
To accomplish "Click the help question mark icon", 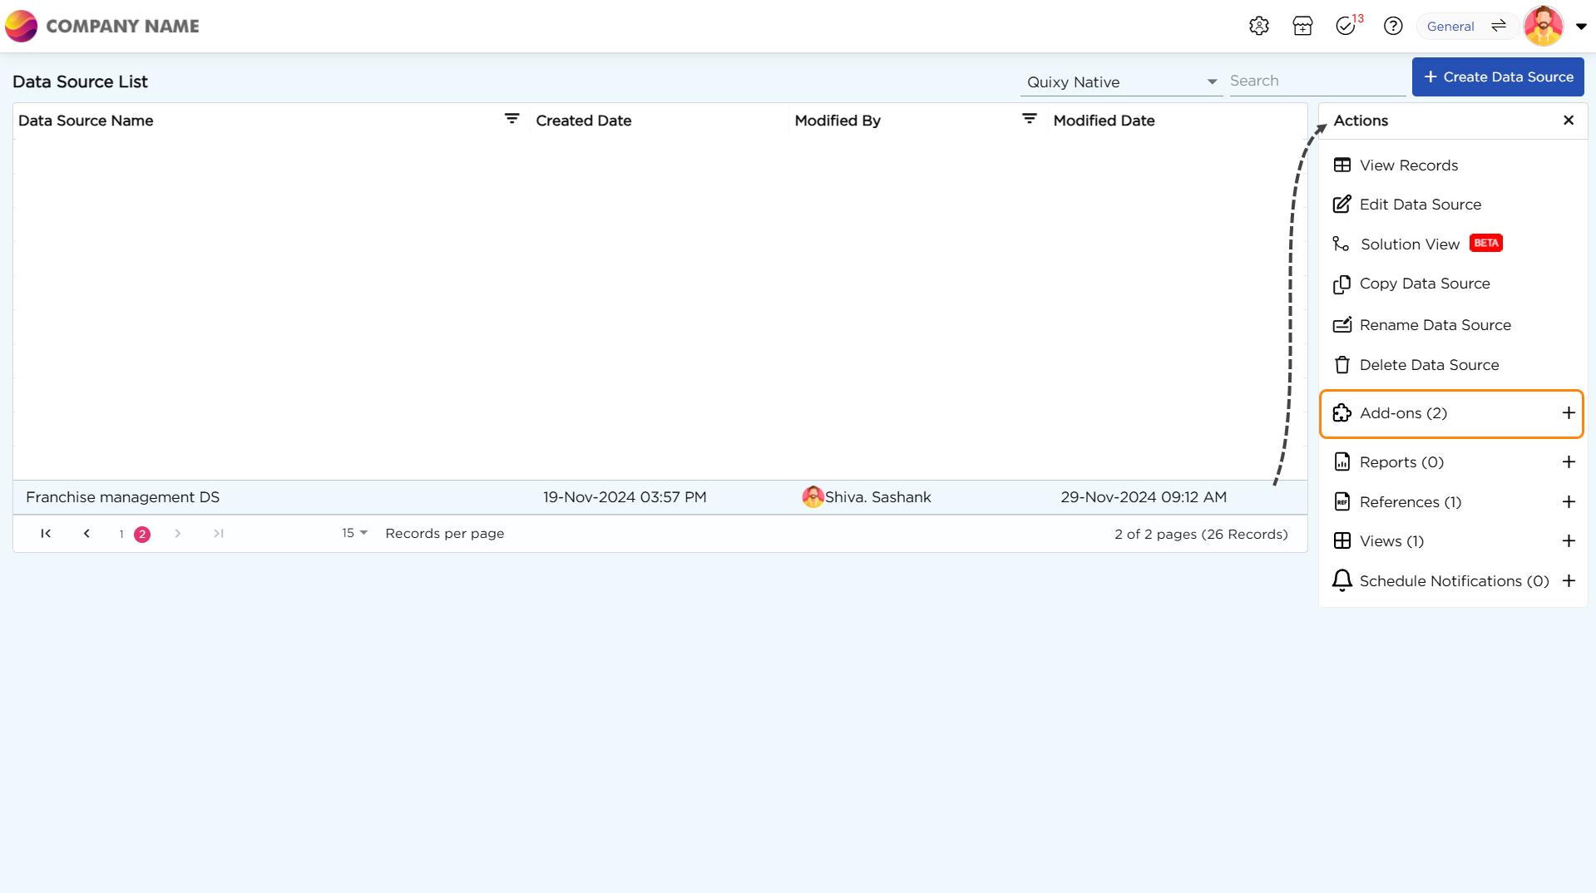I will click(1393, 26).
